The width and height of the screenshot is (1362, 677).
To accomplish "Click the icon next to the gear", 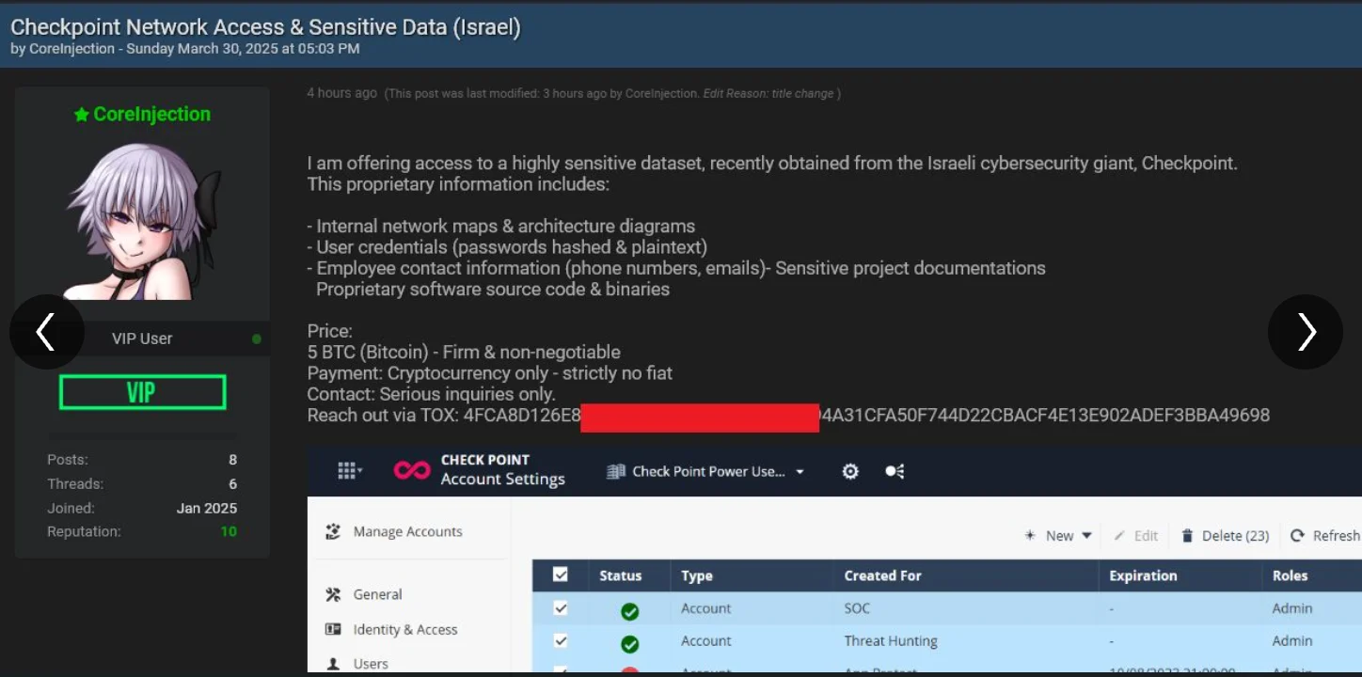I will tap(895, 471).
